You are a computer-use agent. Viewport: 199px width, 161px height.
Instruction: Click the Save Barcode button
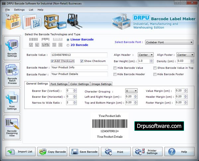[x=84, y=151]
